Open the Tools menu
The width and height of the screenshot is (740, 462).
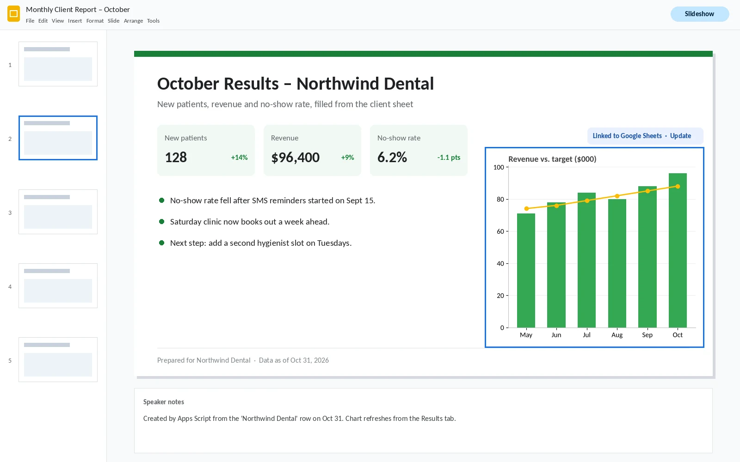coord(153,21)
